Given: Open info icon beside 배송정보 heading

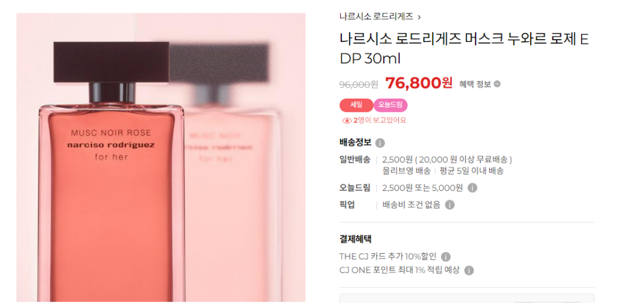Looking at the screenshot, I should click(x=380, y=143).
